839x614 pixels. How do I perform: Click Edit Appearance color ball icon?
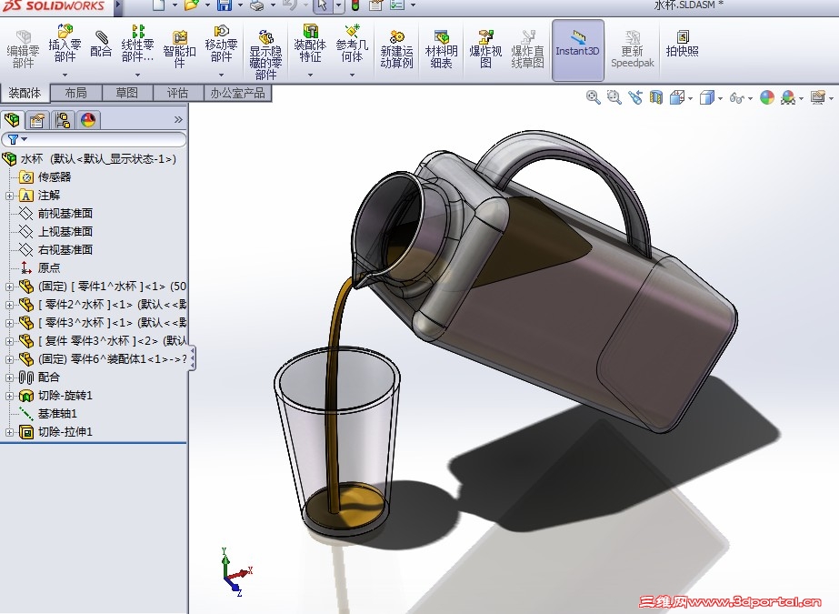(767, 97)
